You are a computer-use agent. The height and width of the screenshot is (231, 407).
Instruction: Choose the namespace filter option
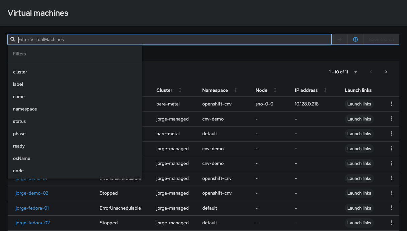pyautogui.click(x=25, y=109)
